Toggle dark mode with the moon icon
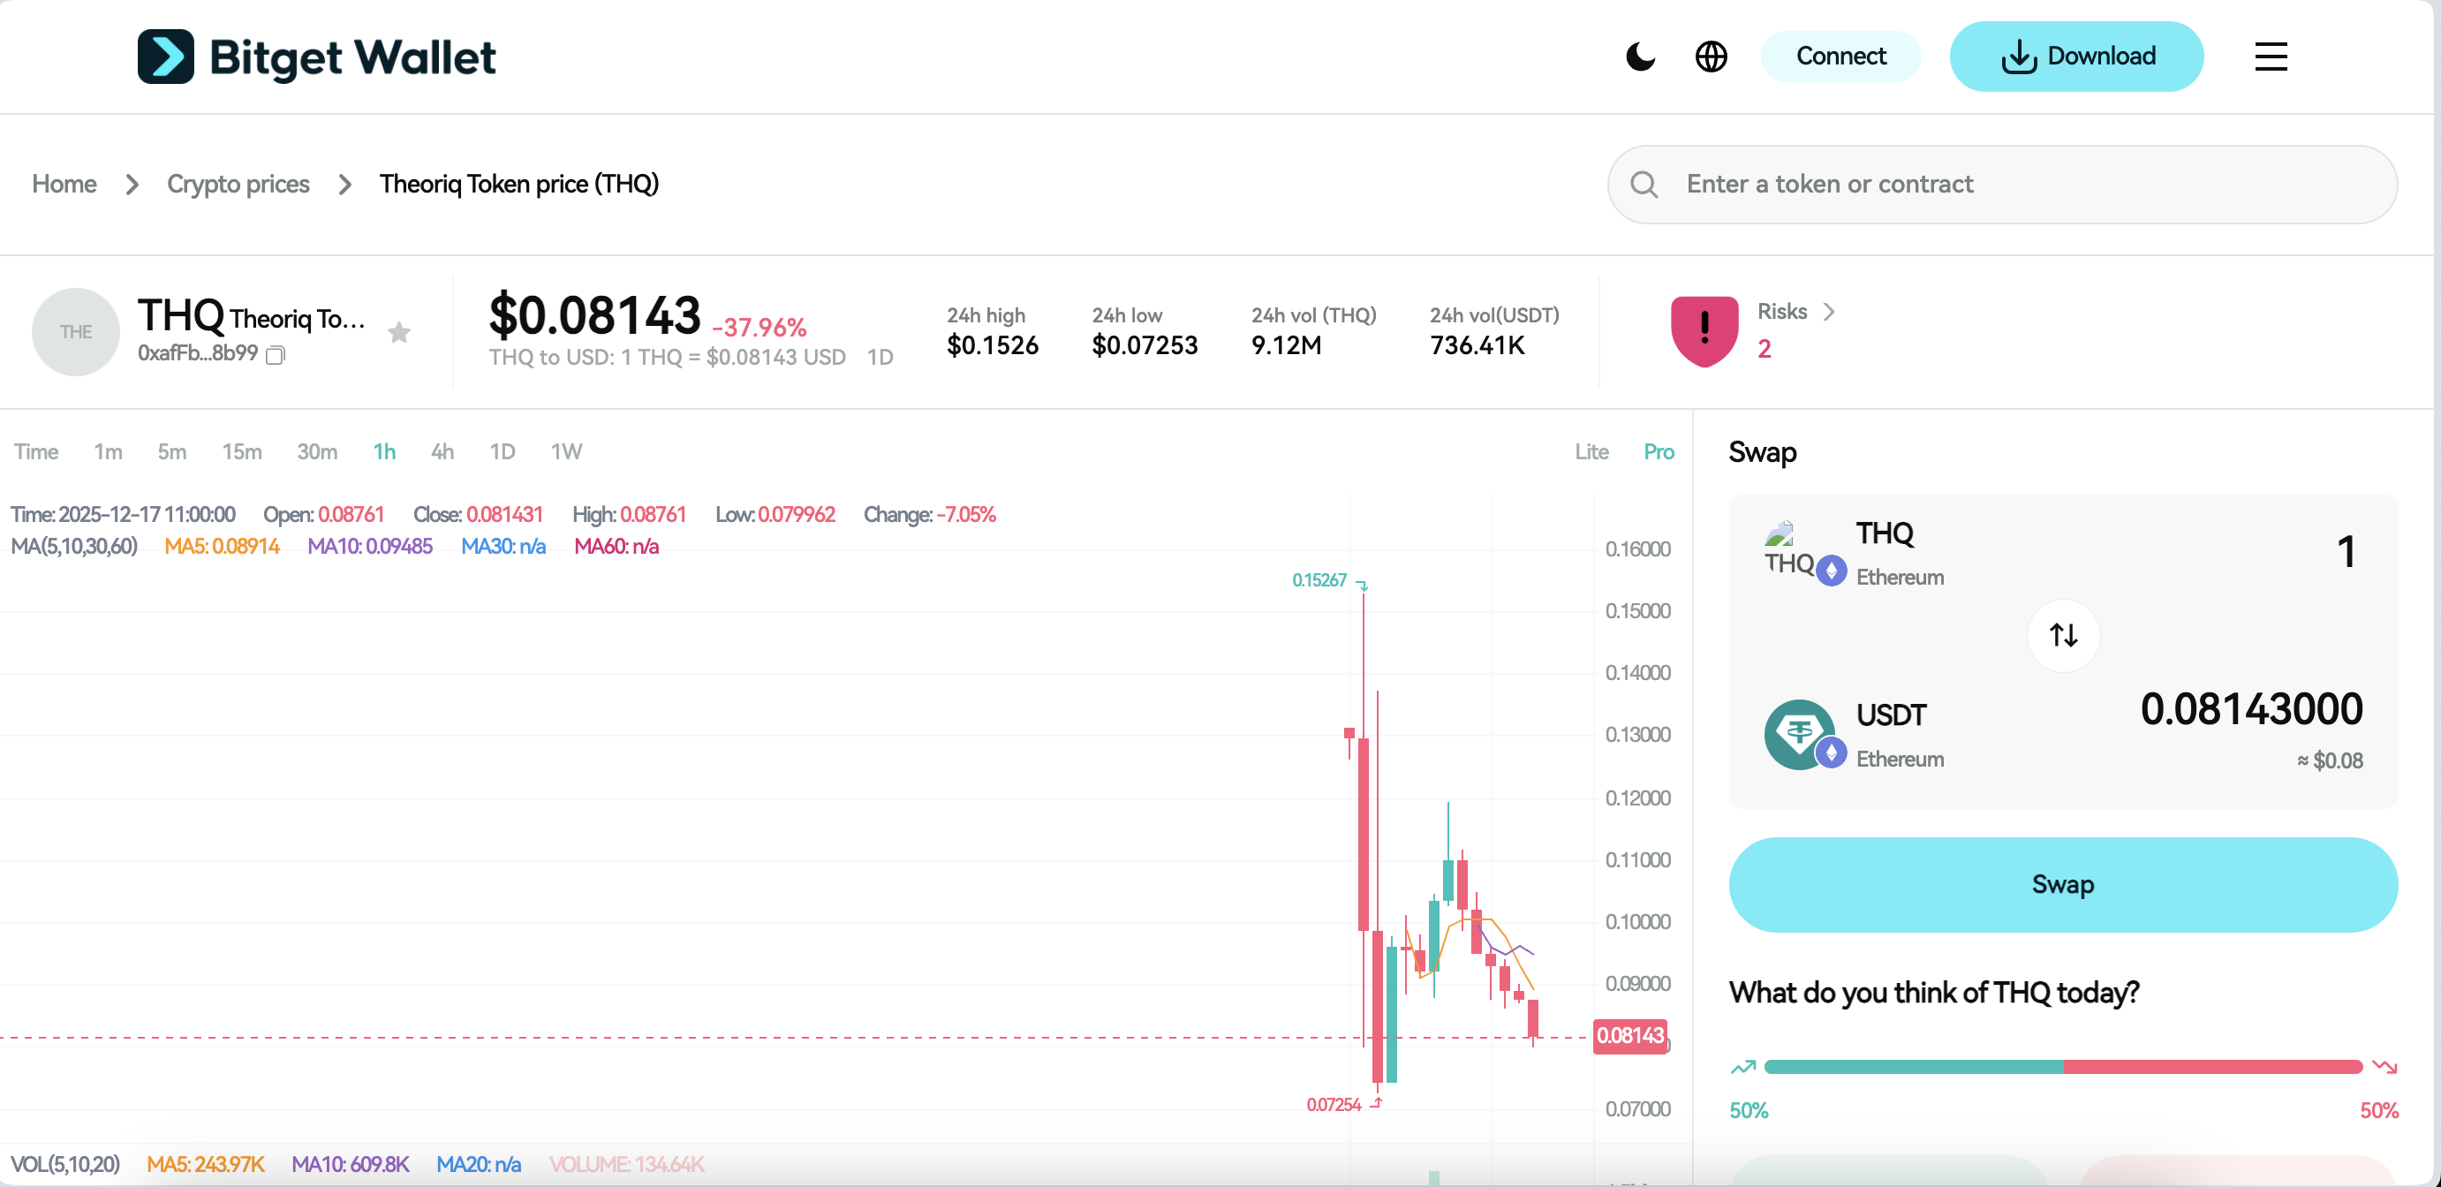 point(1640,57)
